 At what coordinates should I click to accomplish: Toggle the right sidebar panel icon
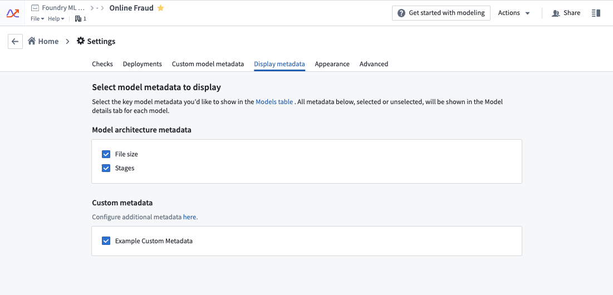(x=596, y=13)
